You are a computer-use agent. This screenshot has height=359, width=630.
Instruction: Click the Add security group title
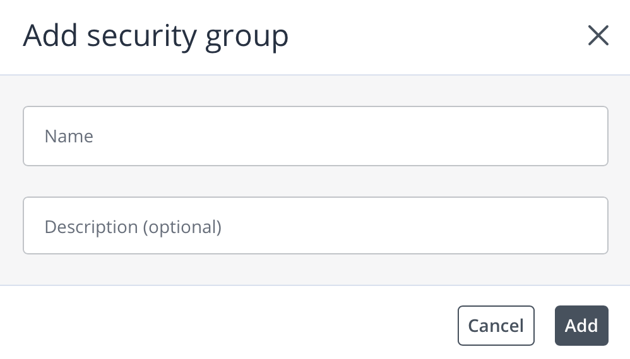(x=155, y=36)
